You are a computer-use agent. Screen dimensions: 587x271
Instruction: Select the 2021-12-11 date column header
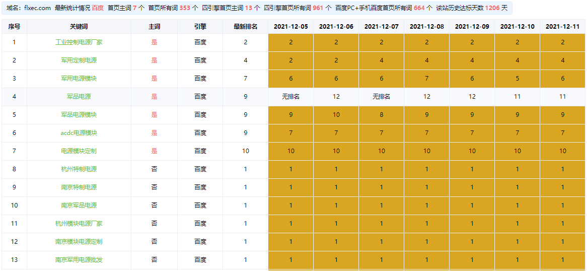[562, 27]
